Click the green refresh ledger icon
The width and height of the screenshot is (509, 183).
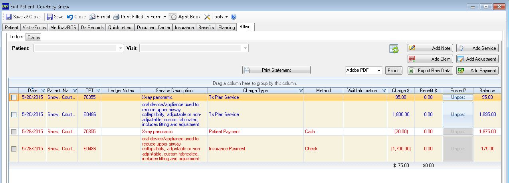coord(394,49)
